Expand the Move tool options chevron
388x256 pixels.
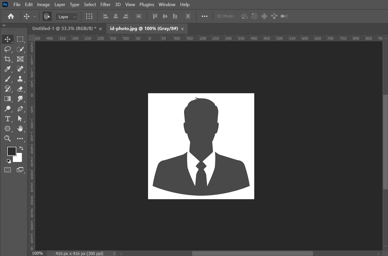click(34, 16)
